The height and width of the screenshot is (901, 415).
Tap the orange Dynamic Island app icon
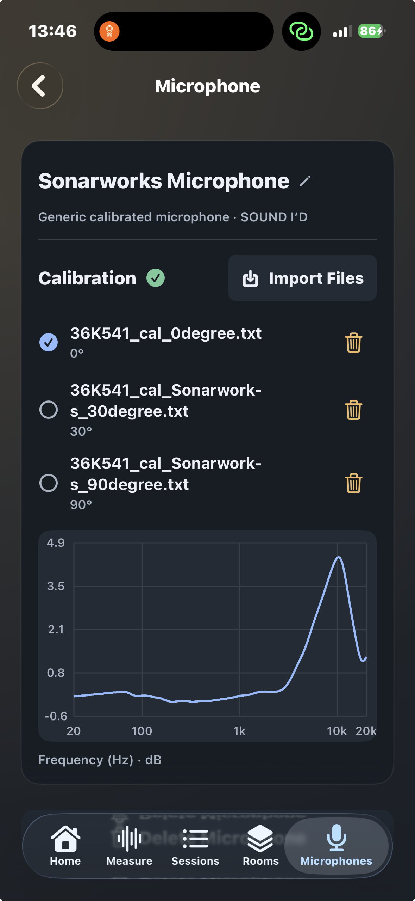coord(109,31)
